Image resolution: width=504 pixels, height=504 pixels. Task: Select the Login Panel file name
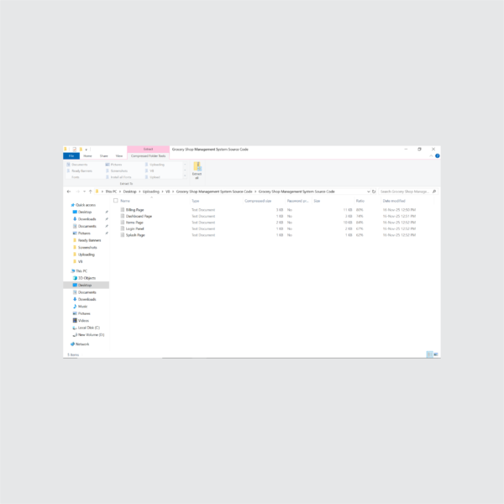pyautogui.click(x=134, y=228)
